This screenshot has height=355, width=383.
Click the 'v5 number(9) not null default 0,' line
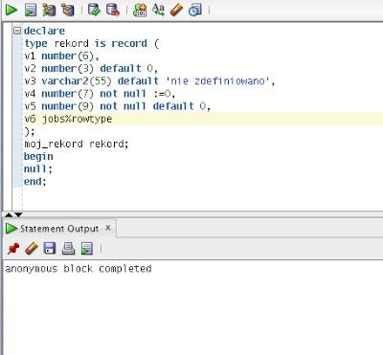(x=118, y=106)
